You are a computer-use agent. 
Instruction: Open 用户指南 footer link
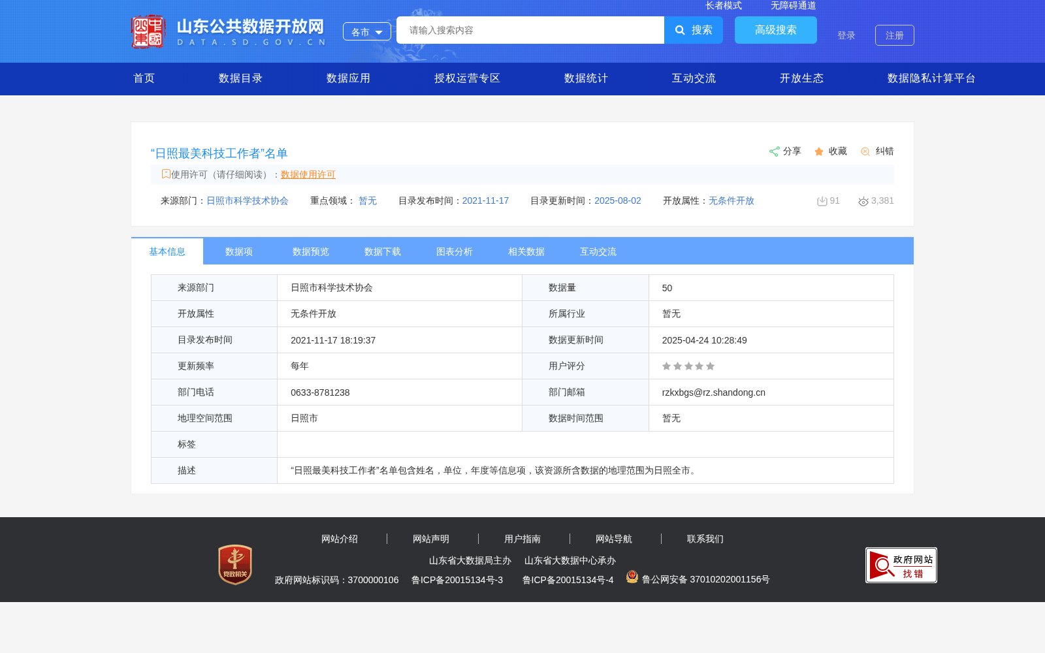coord(522,539)
